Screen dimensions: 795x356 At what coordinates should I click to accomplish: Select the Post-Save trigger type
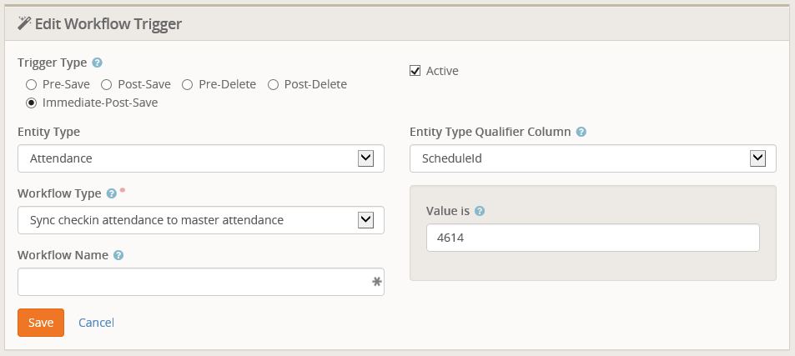click(x=107, y=84)
